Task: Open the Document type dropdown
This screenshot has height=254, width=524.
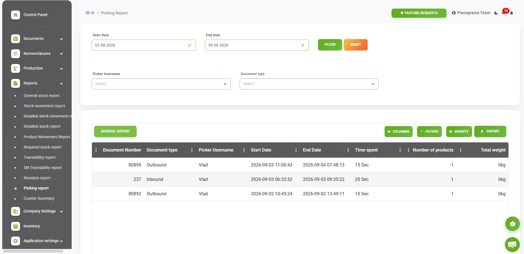Action: click(x=309, y=84)
